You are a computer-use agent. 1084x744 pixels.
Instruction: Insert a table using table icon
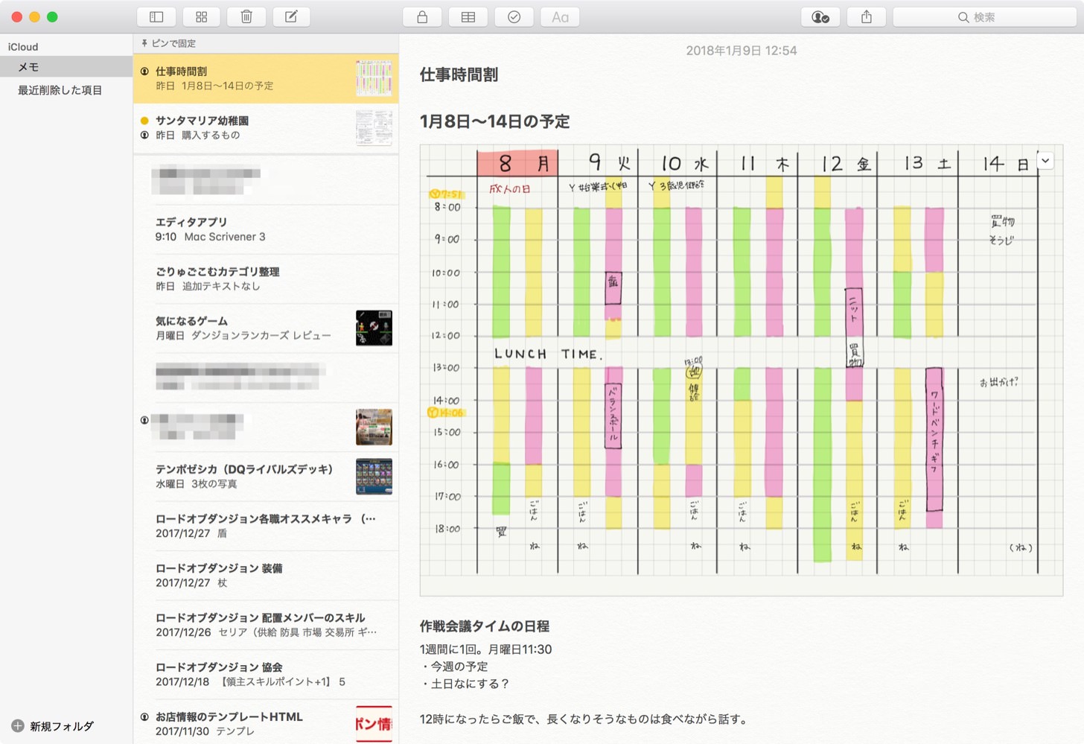pyautogui.click(x=468, y=17)
